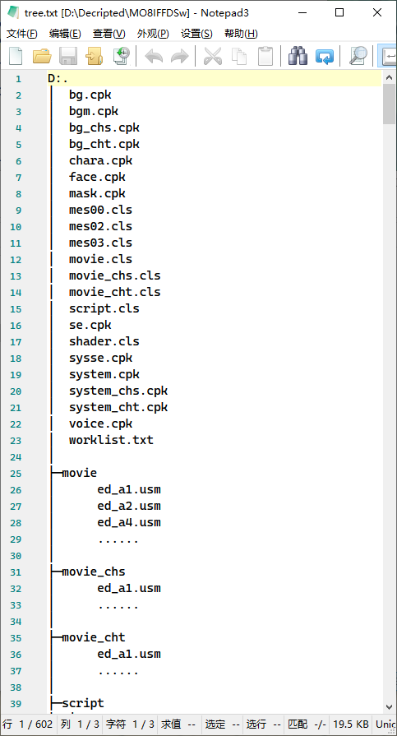Image resolution: width=397 pixels, height=736 pixels.
Task: Click the scrollbar down arrow
Action: tap(389, 706)
